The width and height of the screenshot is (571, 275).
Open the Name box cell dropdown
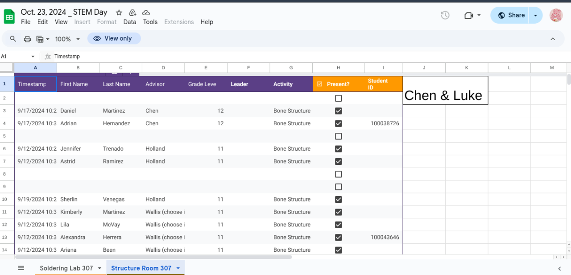[x=33, y=57]
